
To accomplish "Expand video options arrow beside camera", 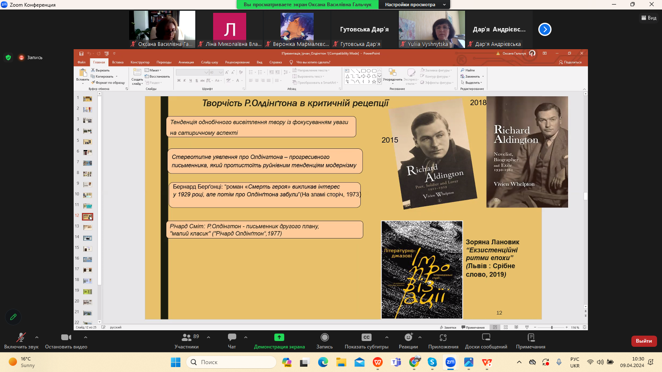I will tap(86, 337).
